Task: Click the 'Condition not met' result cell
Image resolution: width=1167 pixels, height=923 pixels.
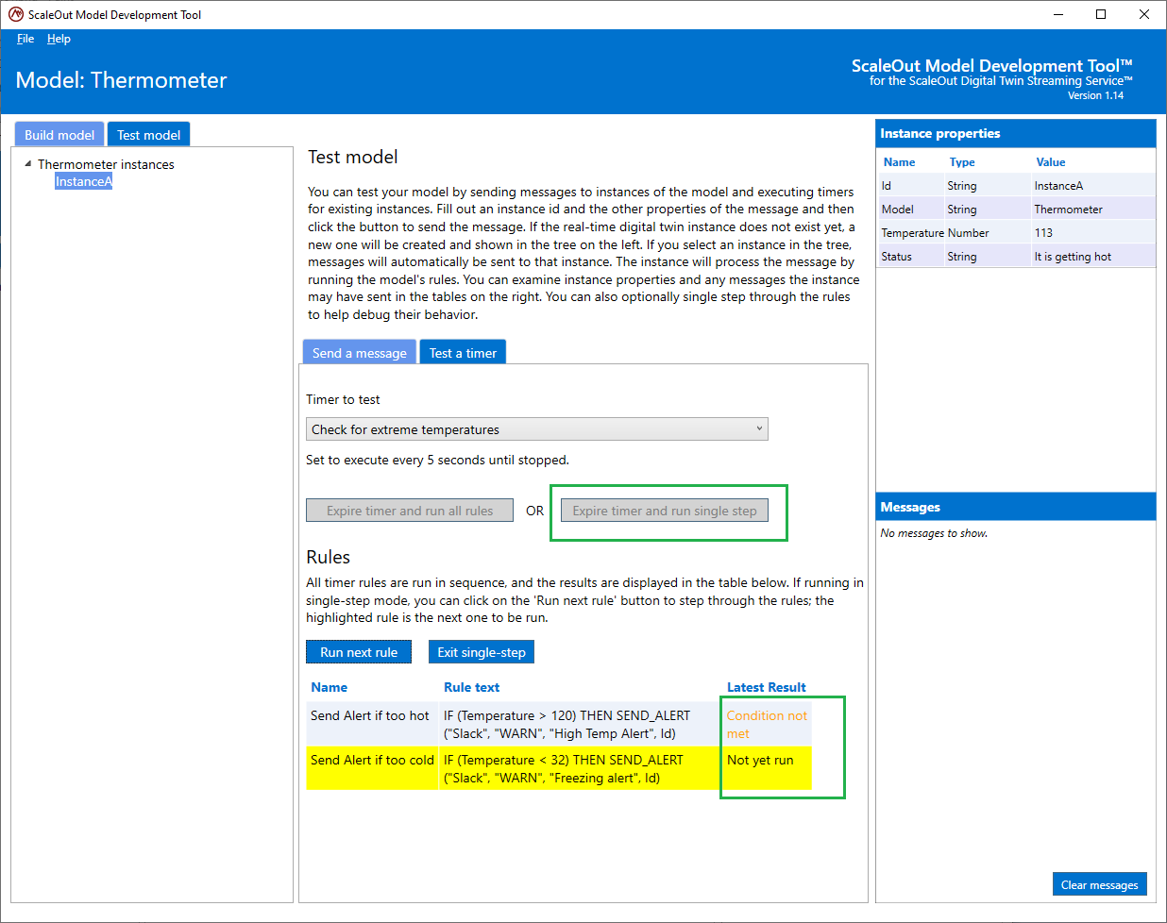Action: 767,725
